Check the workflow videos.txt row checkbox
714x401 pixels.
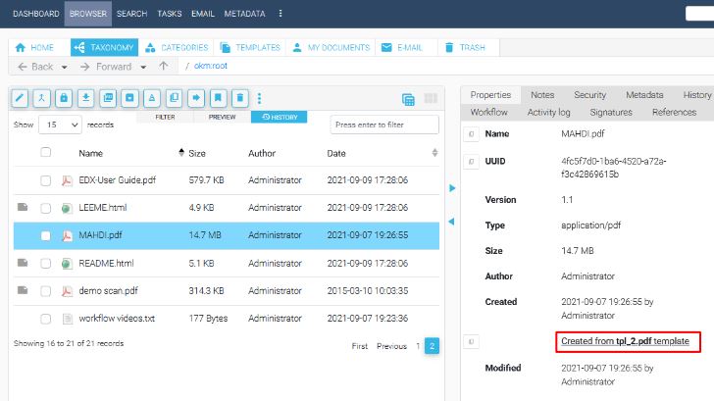point(45,319)
